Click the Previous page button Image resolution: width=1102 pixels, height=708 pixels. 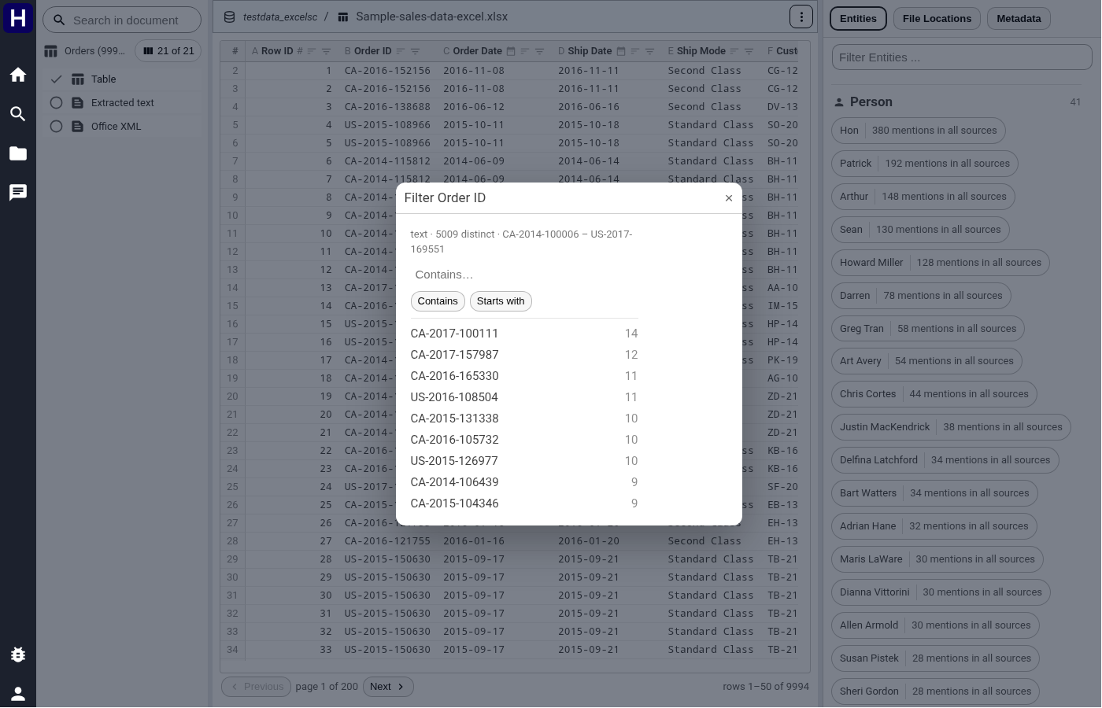(257, 687)
